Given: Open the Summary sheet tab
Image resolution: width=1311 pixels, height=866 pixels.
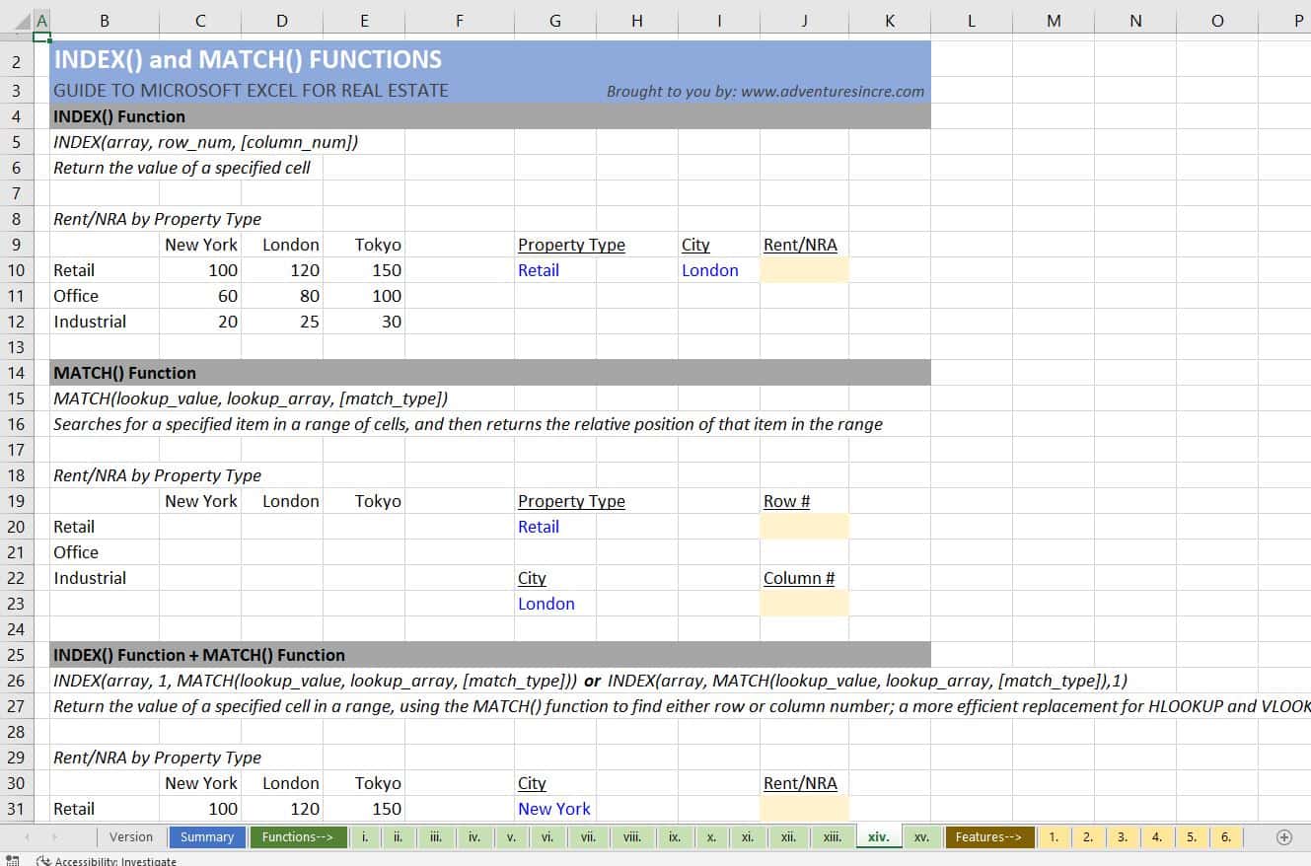Looking at the screenshot, I should coord(207,836).
